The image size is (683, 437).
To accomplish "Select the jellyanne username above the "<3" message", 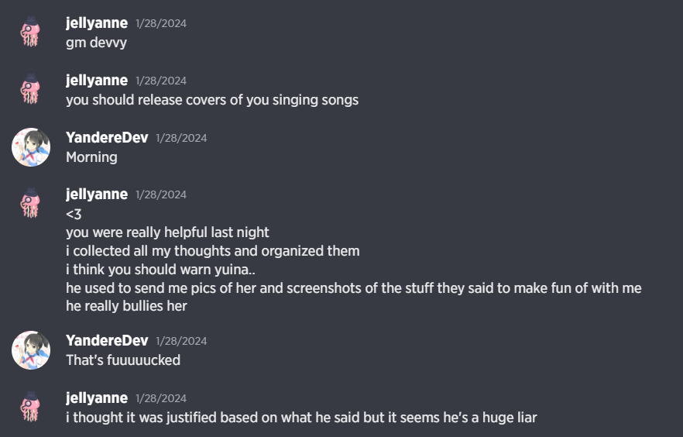I will click(x=97, y=194).
